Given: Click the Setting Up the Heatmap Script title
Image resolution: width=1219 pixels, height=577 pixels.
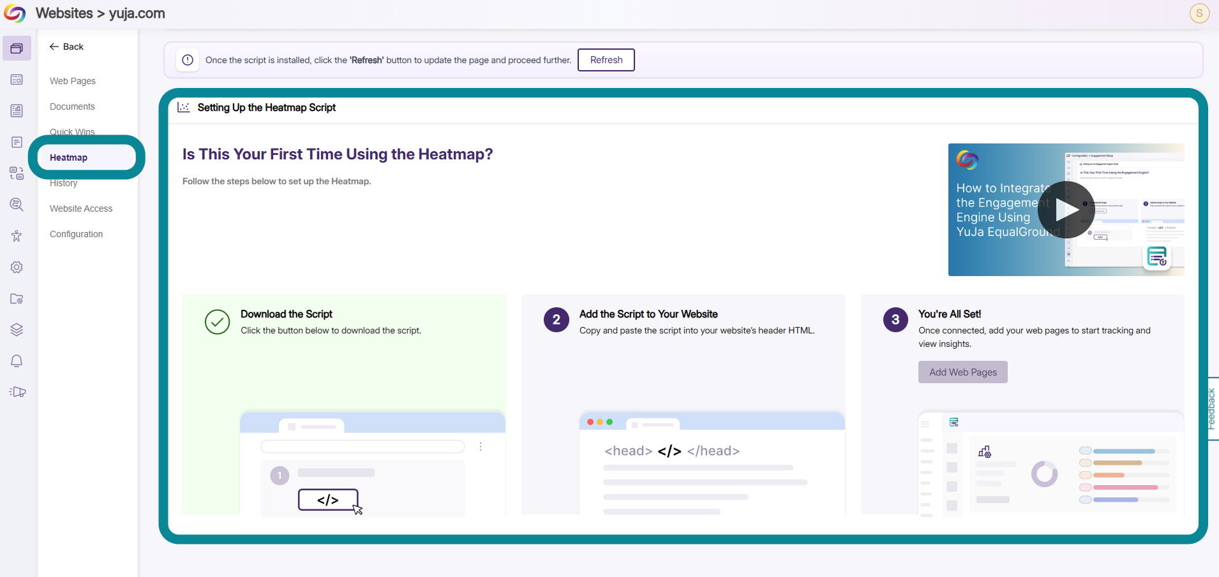Looking at the screenshot, I should [267, 107].
